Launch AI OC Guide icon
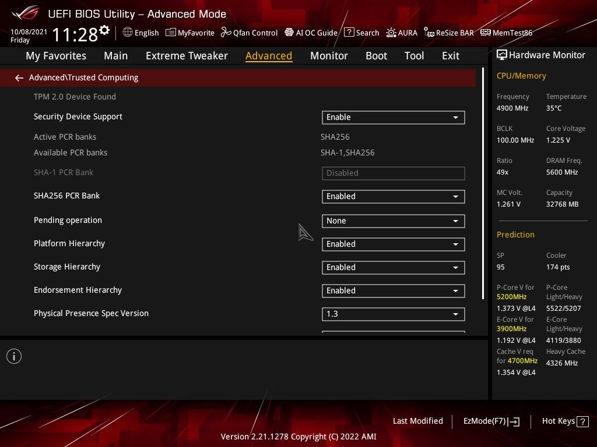 tap(289, 33)
